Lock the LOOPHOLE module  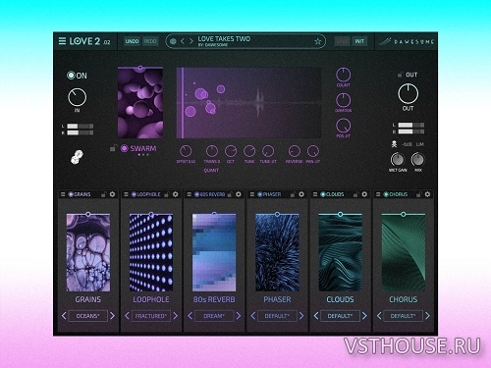pos(167,194)
